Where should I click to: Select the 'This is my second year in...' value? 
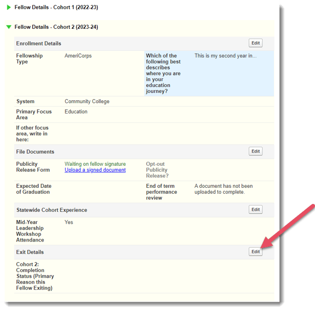point(225,56)
